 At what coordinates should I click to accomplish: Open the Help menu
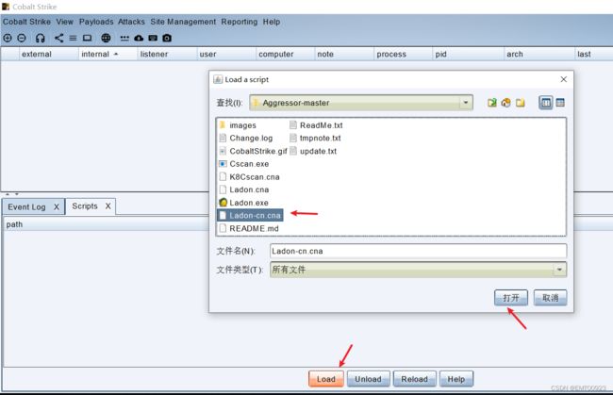[272, 22]
